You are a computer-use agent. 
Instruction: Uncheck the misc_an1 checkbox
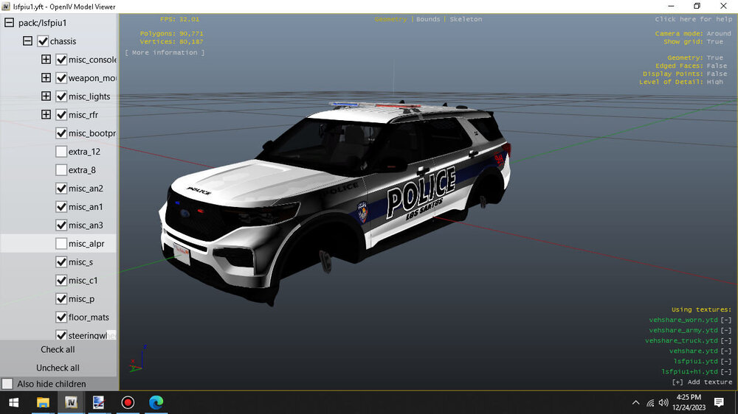(61, 206)
